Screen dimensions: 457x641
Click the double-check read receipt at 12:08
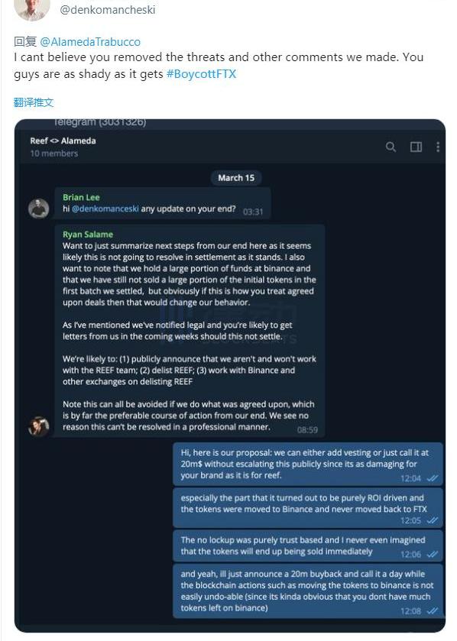point(432,610)
